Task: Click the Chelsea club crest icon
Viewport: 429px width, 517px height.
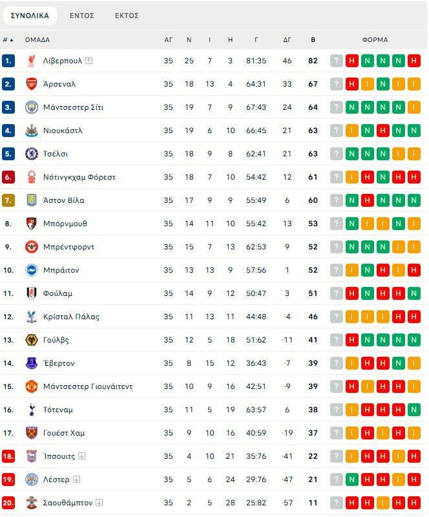Action: point(31,154)
